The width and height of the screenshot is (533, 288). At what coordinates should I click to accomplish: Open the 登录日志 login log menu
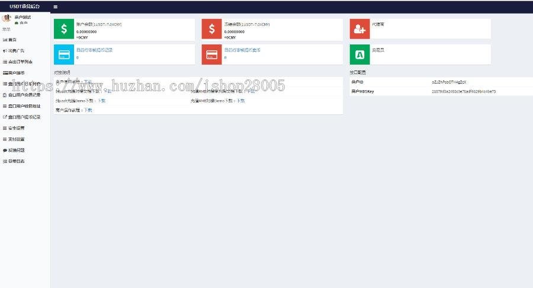(17, 161)
